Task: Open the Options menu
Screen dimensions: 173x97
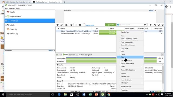Action: [x=12, y=8]
